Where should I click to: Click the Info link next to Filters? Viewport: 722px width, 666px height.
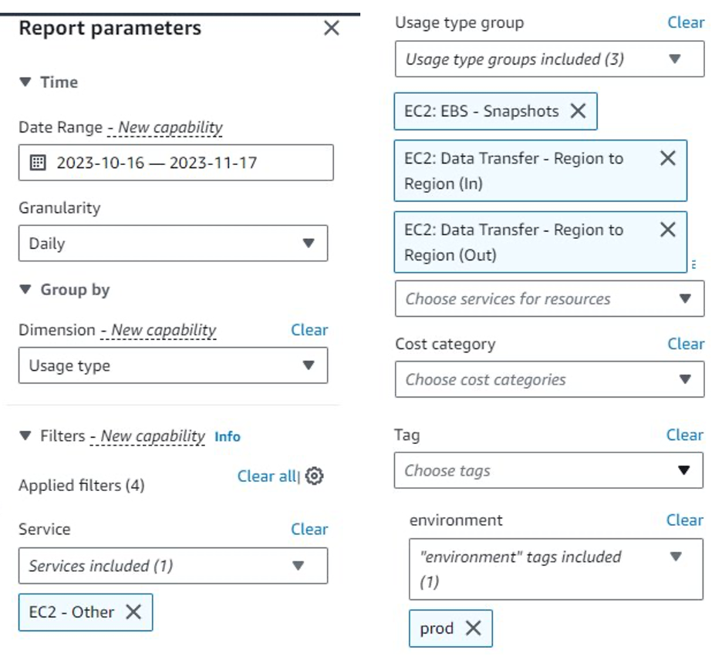point(228,436)
